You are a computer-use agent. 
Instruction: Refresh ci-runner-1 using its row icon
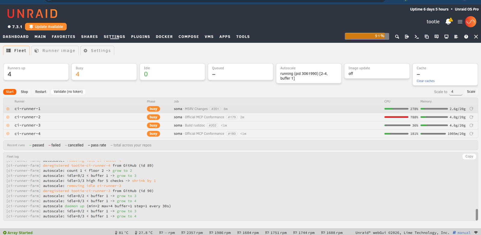pyautogui.click(x=471, y=109)
